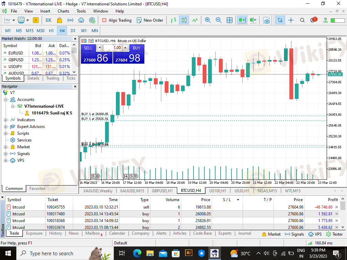This screenshot has width=347, height=260.
Task: Open the Charts menu
Action: coord(63,11)
